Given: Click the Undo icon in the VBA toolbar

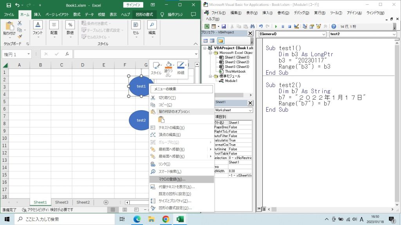Looking at the screenshot, I should (x=261, y=27).
